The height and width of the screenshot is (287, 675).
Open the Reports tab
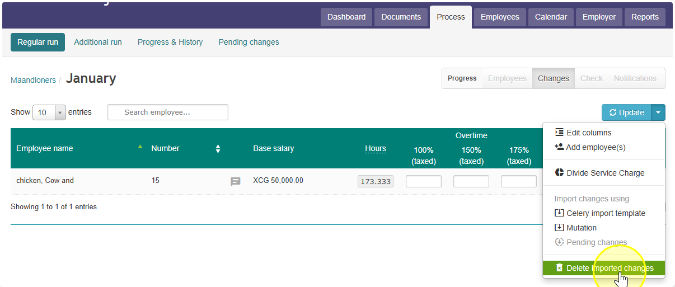click(645, 17)
